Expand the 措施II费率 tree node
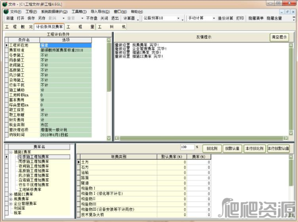This screenshot has width=298, height=222. point(11,194)
